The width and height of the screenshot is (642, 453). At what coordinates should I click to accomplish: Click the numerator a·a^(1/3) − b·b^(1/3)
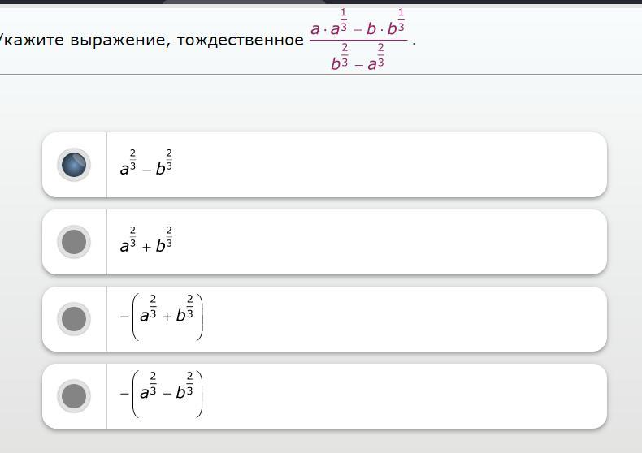click(x=358, y=23)
